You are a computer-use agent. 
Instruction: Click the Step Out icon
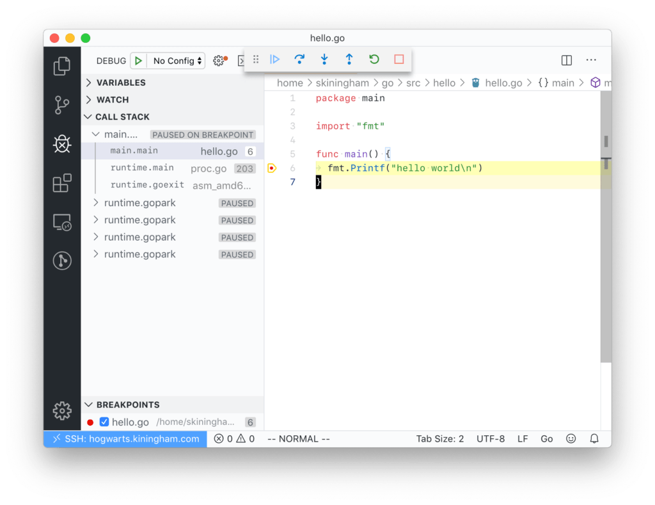point(349,59)
